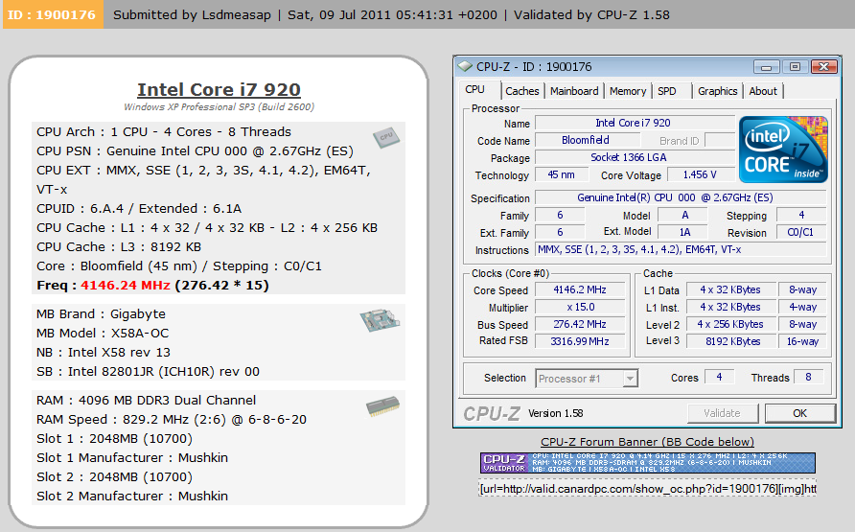Click the CPU-Z forum banner image
Image resolution: width=855 pixels, height=532 pixels.
648,463
